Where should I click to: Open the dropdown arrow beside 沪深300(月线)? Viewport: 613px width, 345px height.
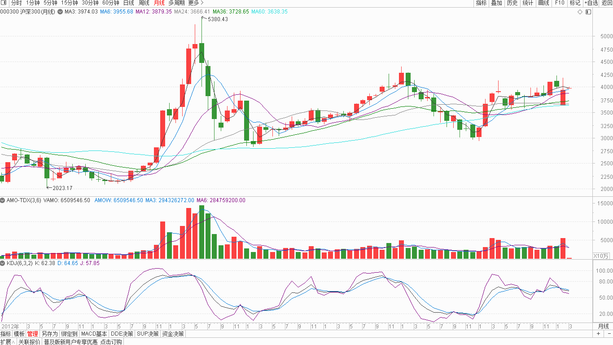pos(60,12)
